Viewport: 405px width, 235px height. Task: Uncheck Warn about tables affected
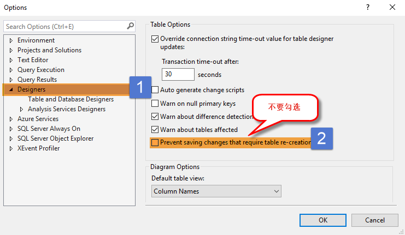tap(155, 130)
